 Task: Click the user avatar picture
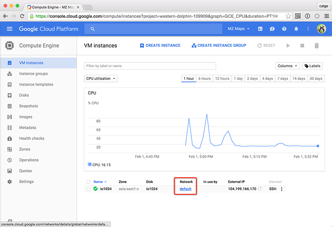pos(321,29)
